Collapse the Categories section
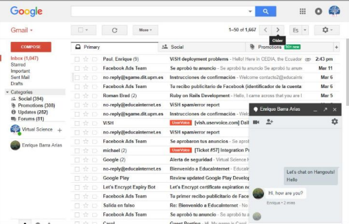 [x=7, y=92]
